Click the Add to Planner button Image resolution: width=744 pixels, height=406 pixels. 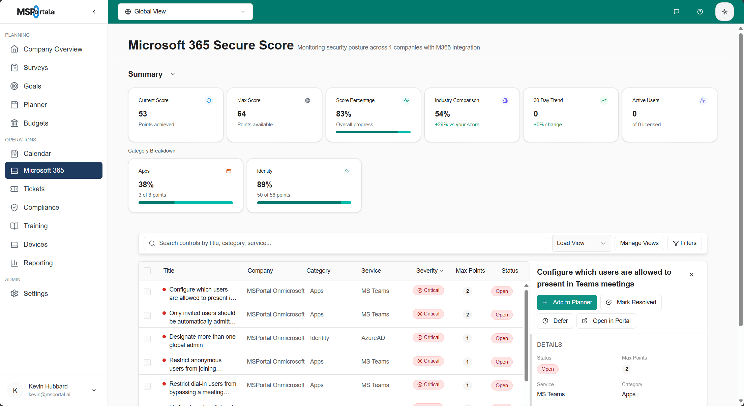[567, 302]
